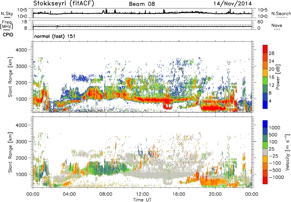Click the "-1000" label on the Velocity colorbar
This screenshot has width=291, height=202.
pos(276,177)
